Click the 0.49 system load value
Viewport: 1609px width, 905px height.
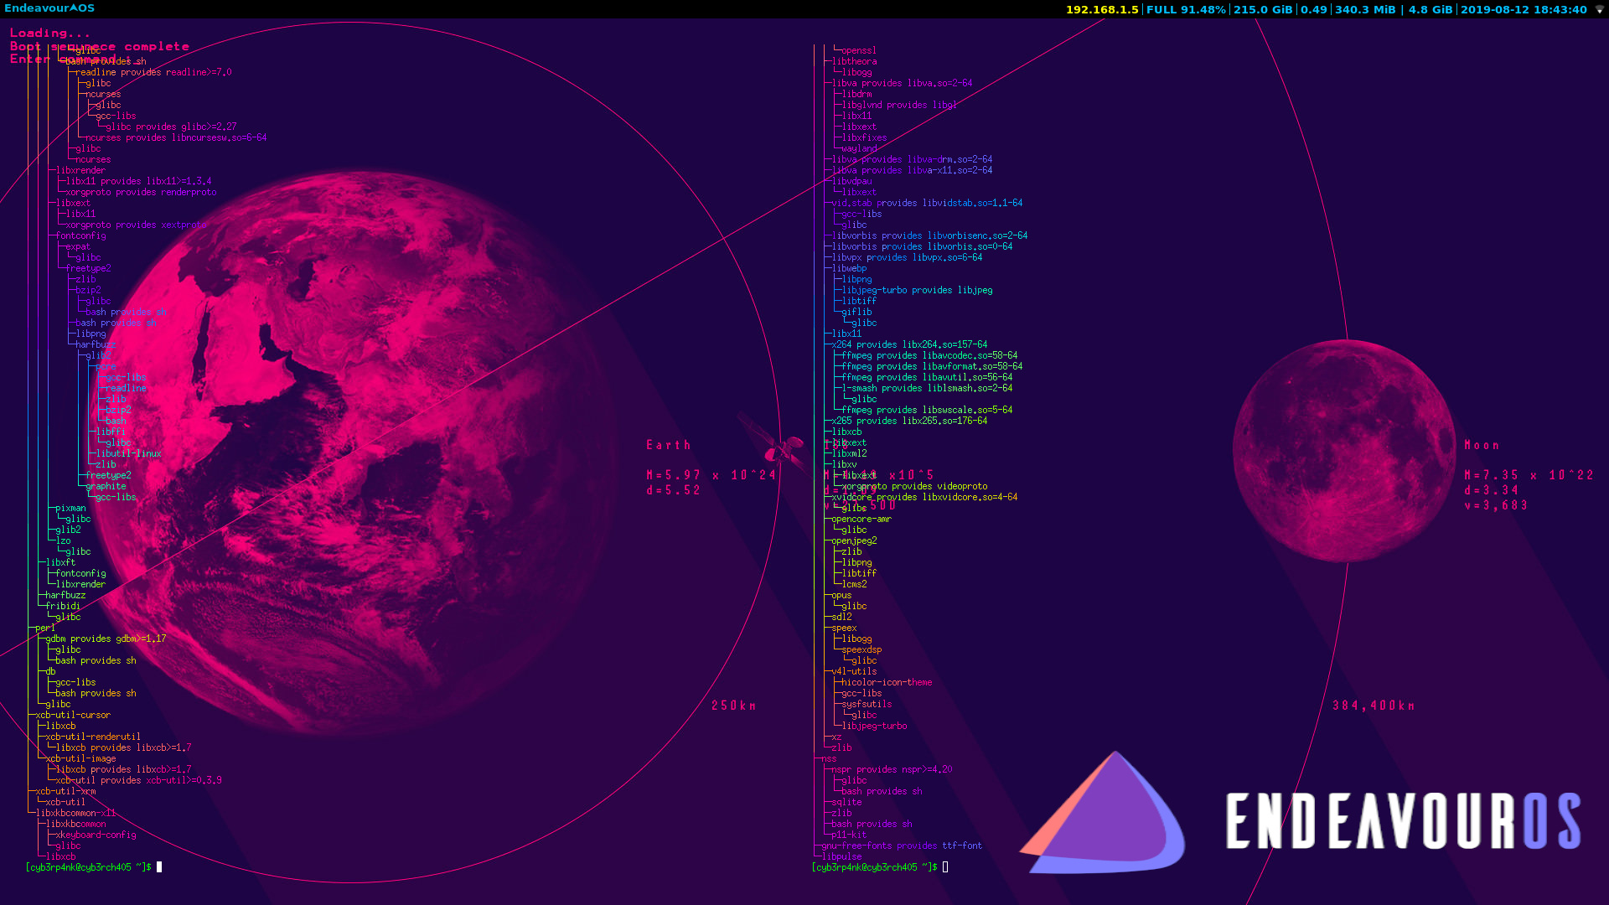tap(1314, 9)
